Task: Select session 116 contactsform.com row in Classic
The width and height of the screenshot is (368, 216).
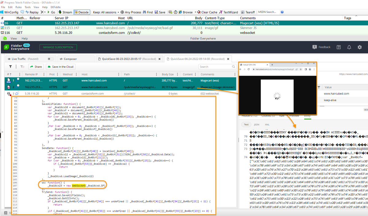Action: point(184,32)
